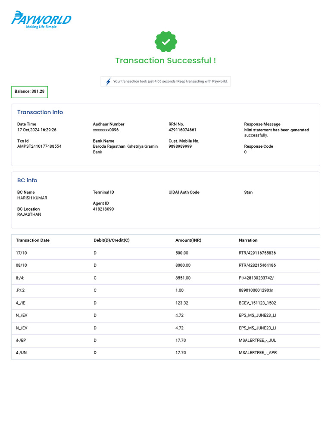Screen dimensions: 331x441
Task: Click the Narration column header
Action: tap(248, 240)
